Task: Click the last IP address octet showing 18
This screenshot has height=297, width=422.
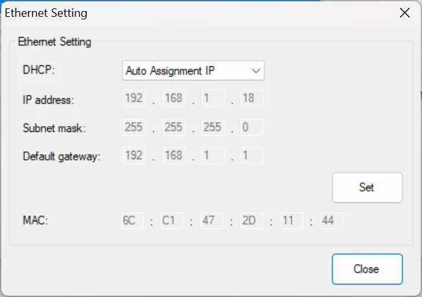Action: (x=251, y=99)
